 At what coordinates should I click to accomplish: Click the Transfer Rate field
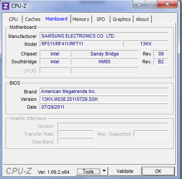point(76,134)
